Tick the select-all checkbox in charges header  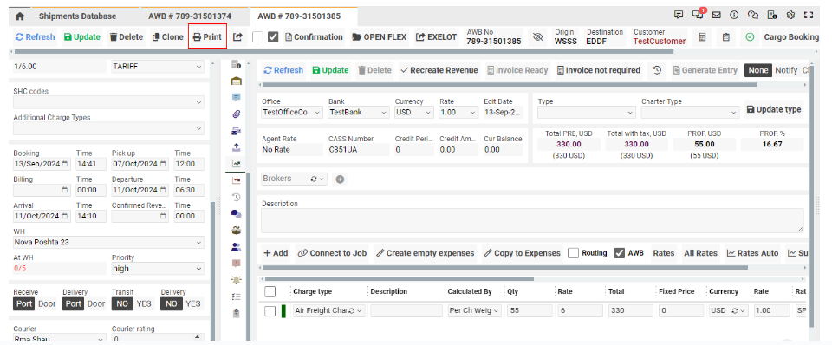(x=270, y=291)
